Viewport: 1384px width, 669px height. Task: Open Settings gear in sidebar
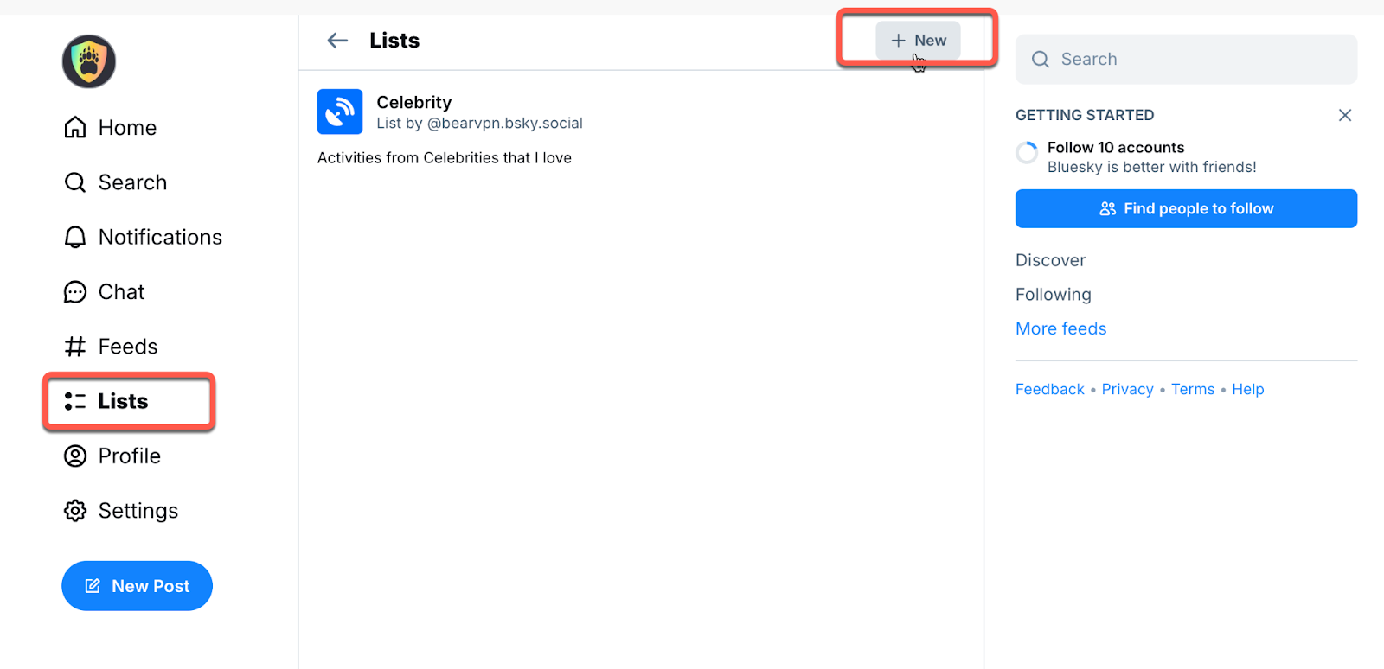[120, 511]
